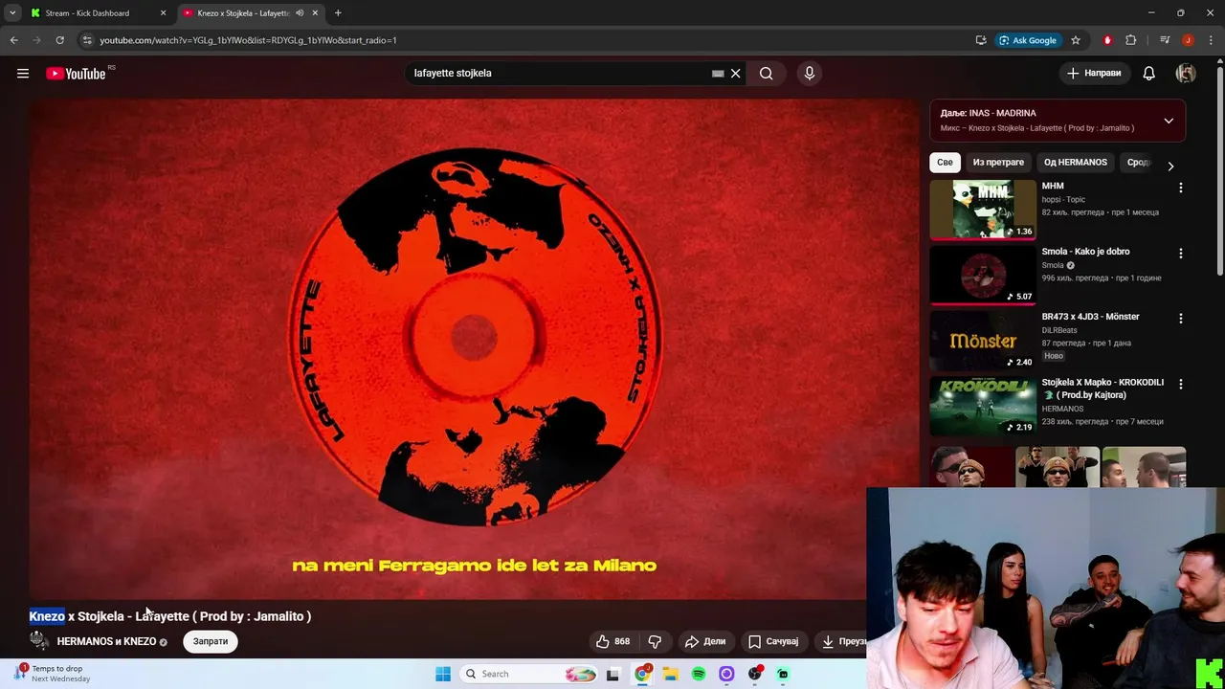This screenshot has height=689, width=1225.
Task: Install app icon in address bar
Action: tap(981, 40)
